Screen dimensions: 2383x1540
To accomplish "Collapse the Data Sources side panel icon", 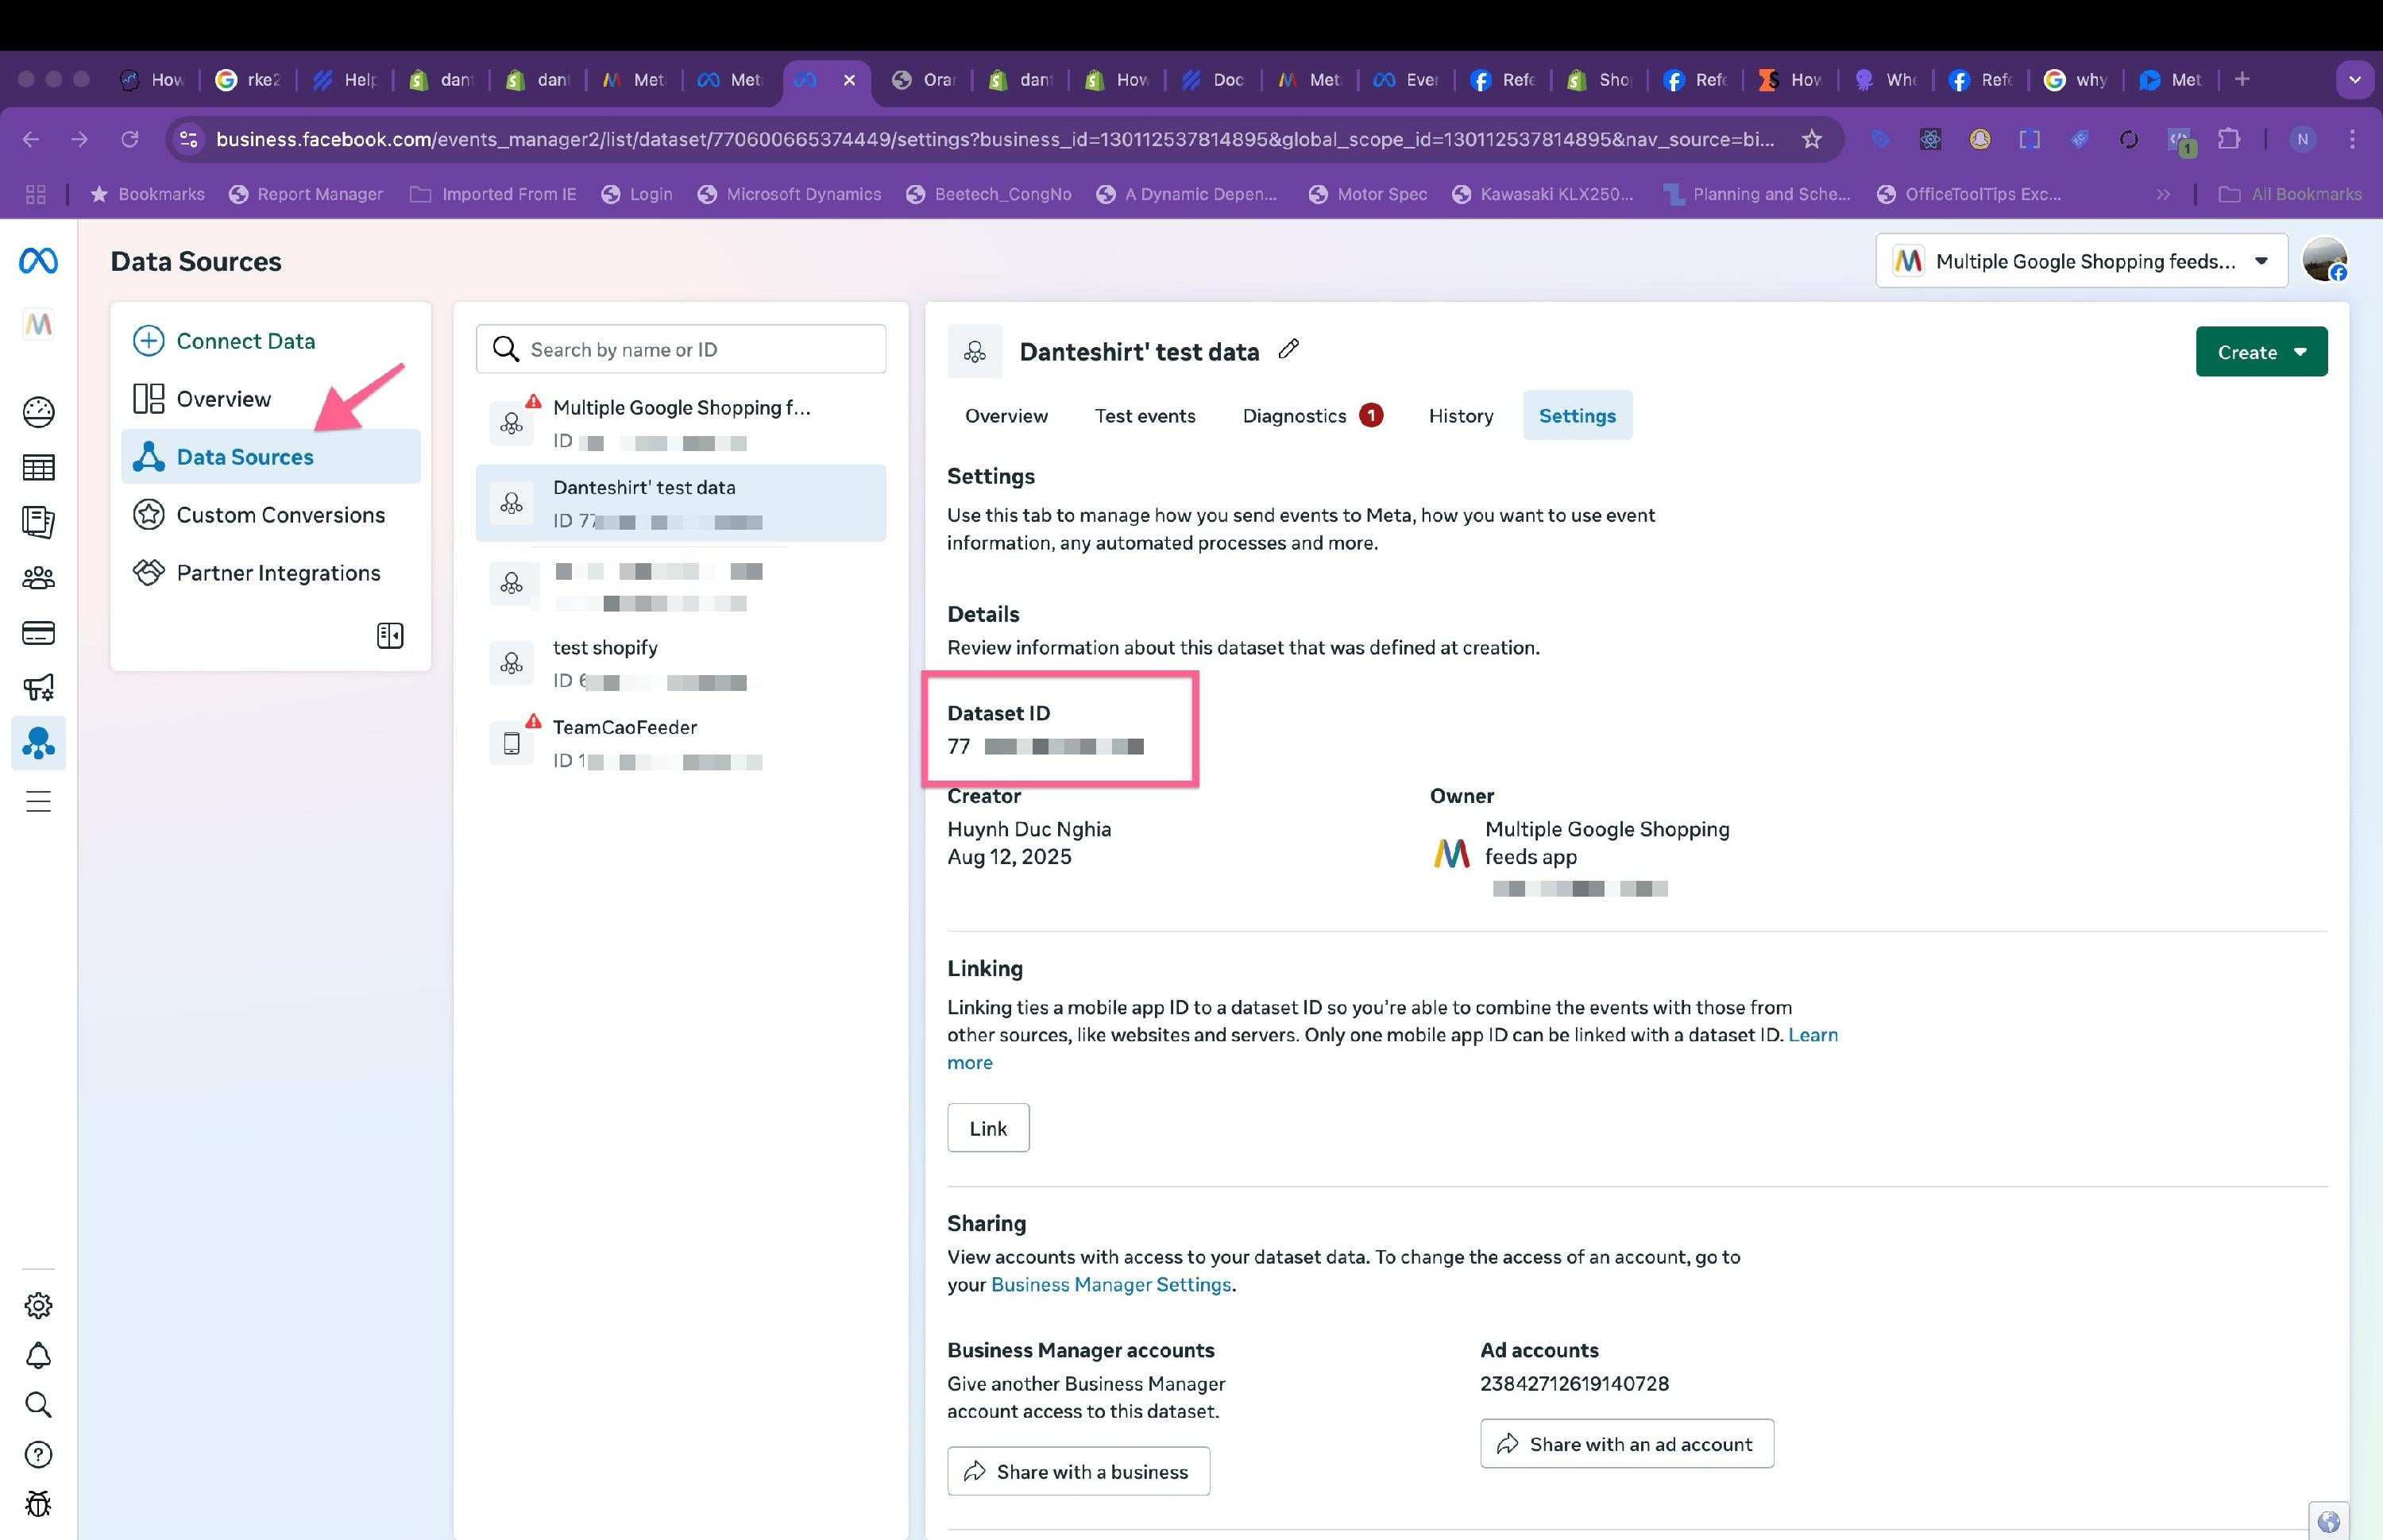I will click(390, 635).
